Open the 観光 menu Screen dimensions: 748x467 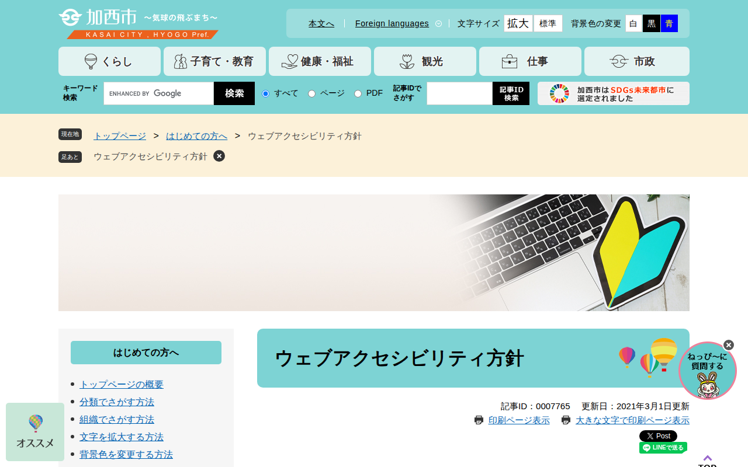425,61
